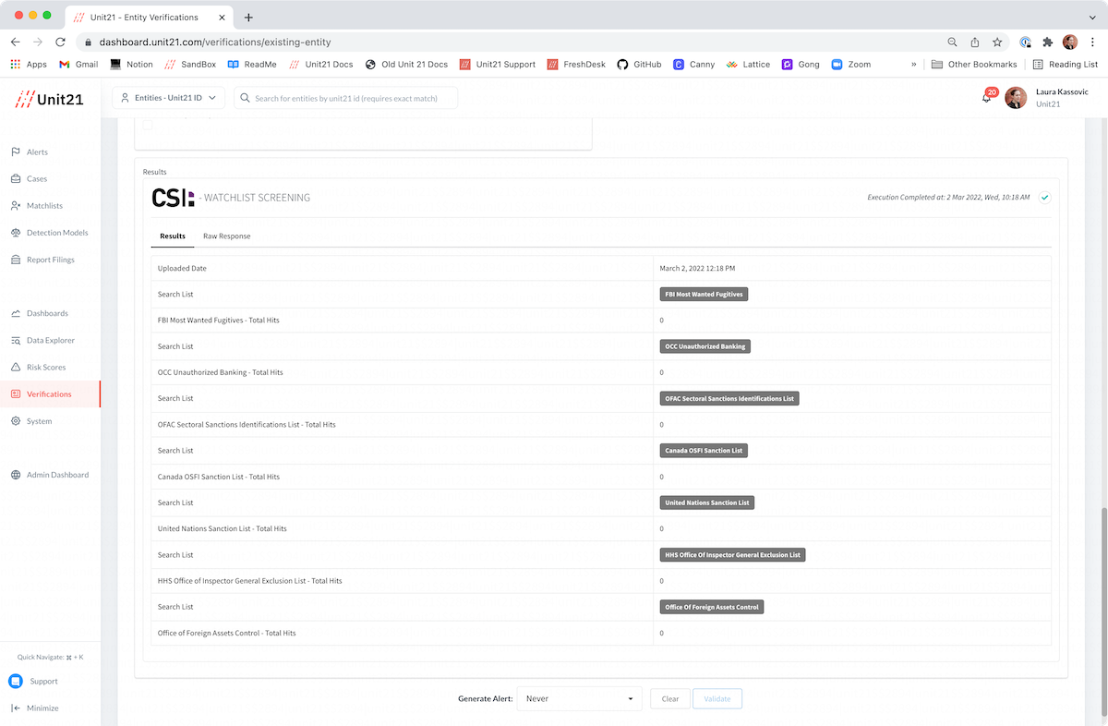This screenshot has width=1108, height=726.
Task: Open ReadMe bookmark
Action: click(x=252, y=65)
